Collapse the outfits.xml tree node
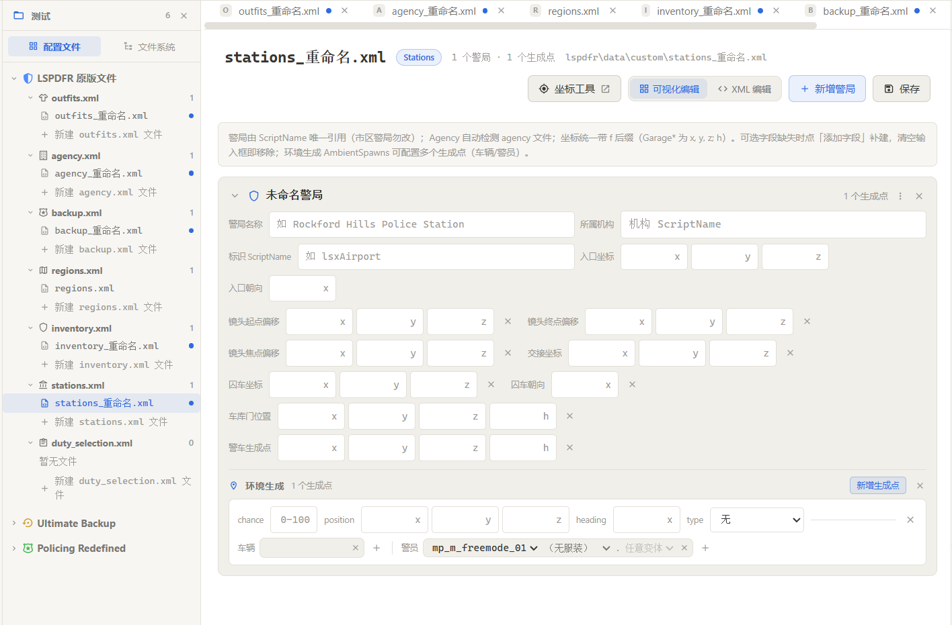The height and width of the screenshot is (625, 952). coord(30,98)
